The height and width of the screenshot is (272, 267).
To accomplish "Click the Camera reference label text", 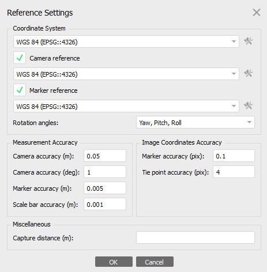I will [55, 58].
